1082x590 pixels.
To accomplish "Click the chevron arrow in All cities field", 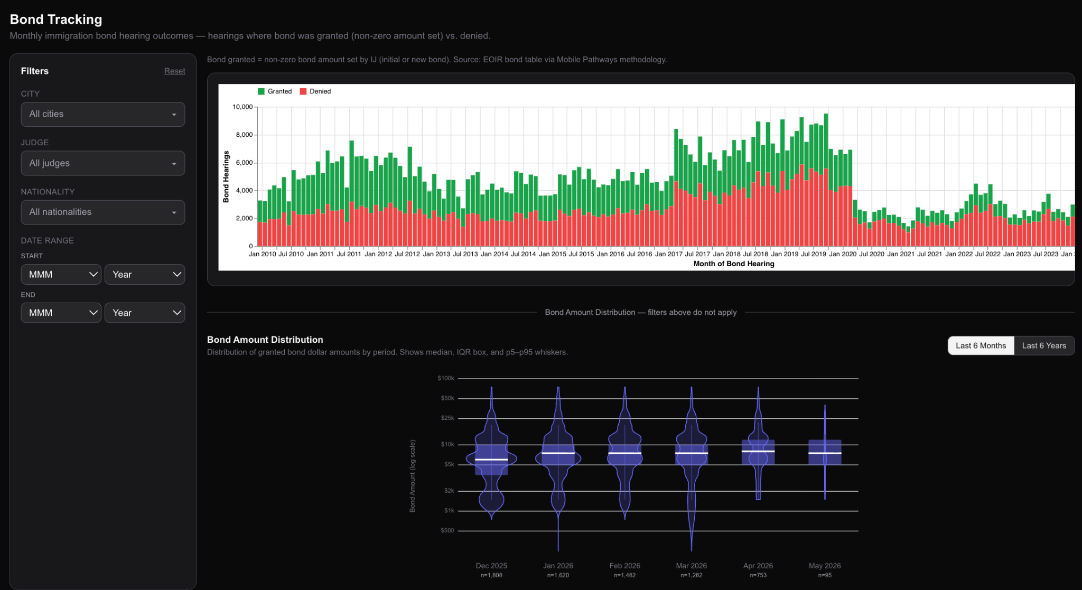I will 174,115.
